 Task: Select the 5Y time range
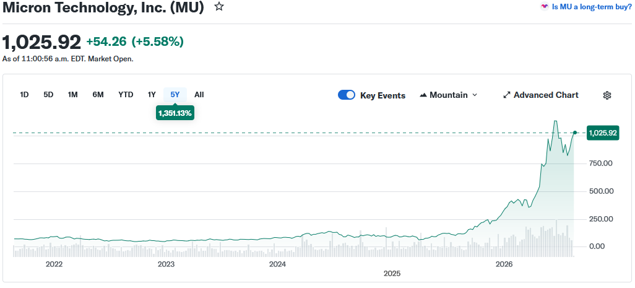pos(175,95)
